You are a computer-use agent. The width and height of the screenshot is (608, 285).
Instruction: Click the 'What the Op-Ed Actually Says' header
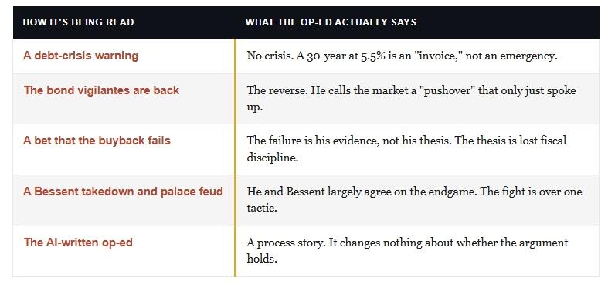331,22
